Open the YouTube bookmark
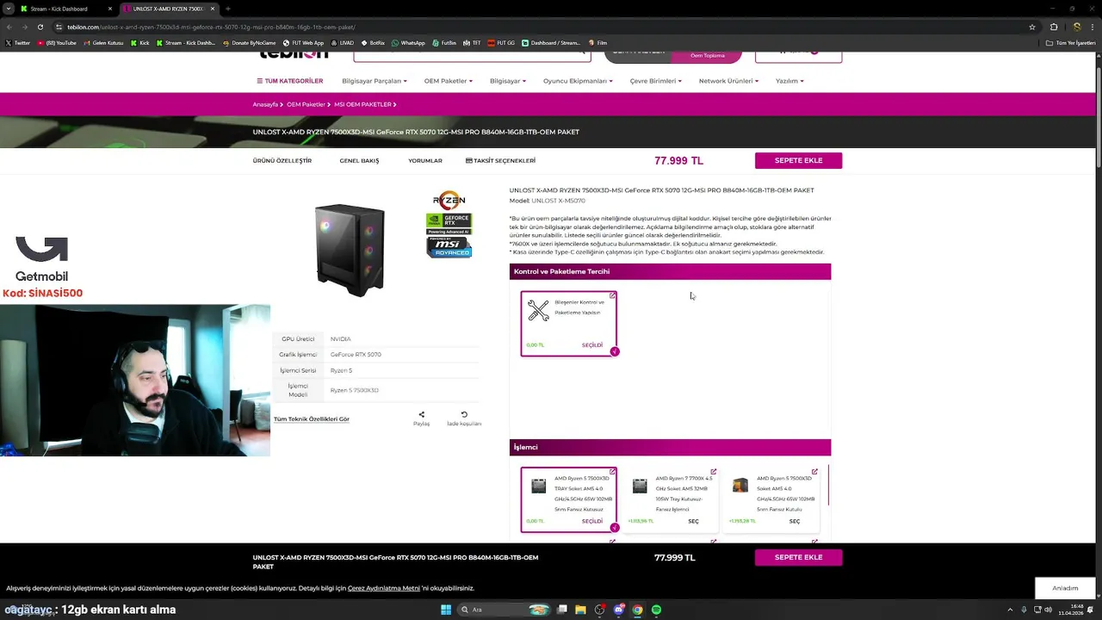Image resolution: width=1102 pixels, height=620 pixels. 55,42
